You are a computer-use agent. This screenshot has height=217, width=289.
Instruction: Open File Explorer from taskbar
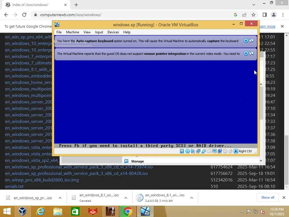[58, 211]
